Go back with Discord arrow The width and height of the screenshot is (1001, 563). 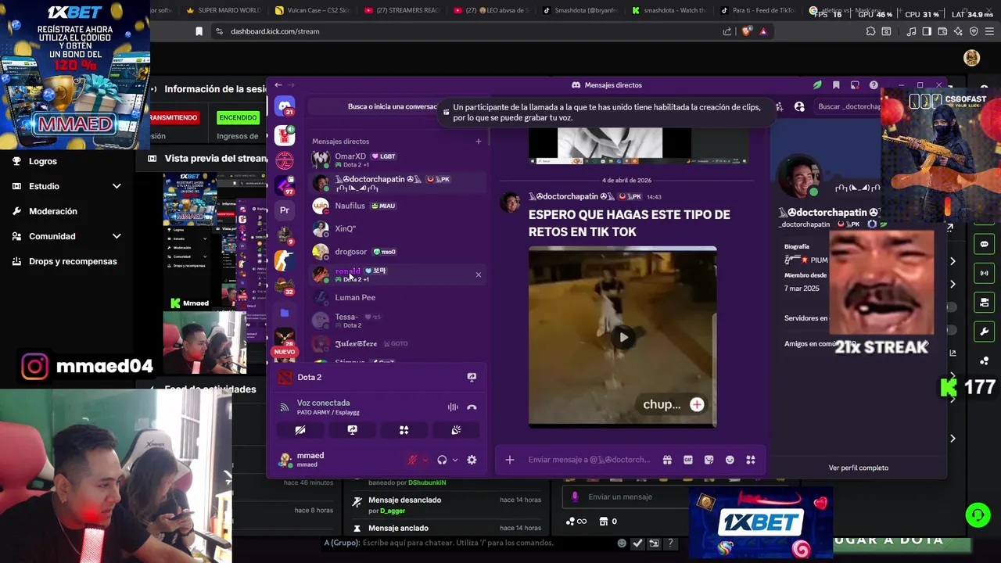[278, 84]
